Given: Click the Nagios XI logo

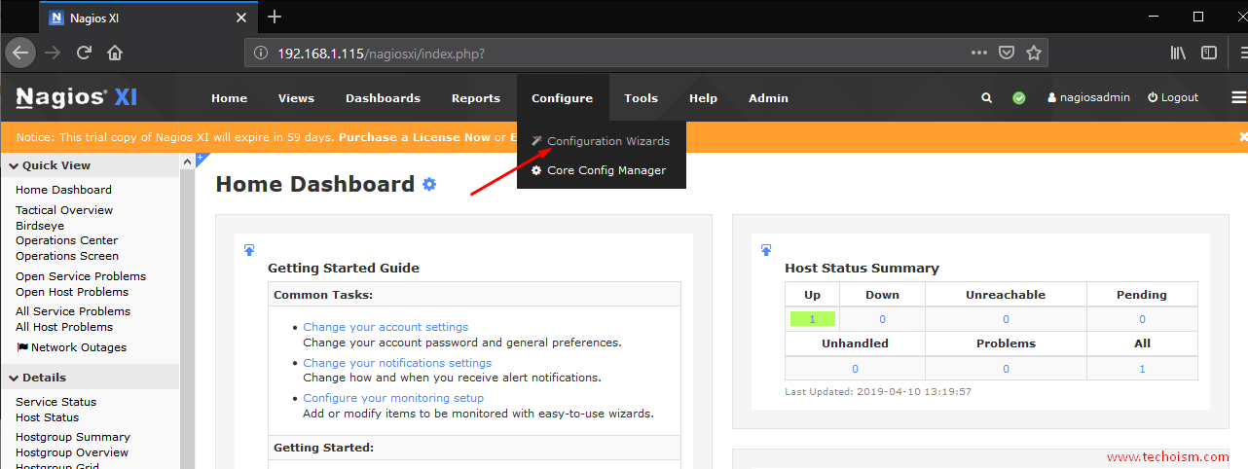Looking at the screenshot, I should 76,97.
